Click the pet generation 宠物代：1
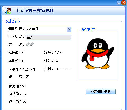127x110 pixels. tap(16, 61)
